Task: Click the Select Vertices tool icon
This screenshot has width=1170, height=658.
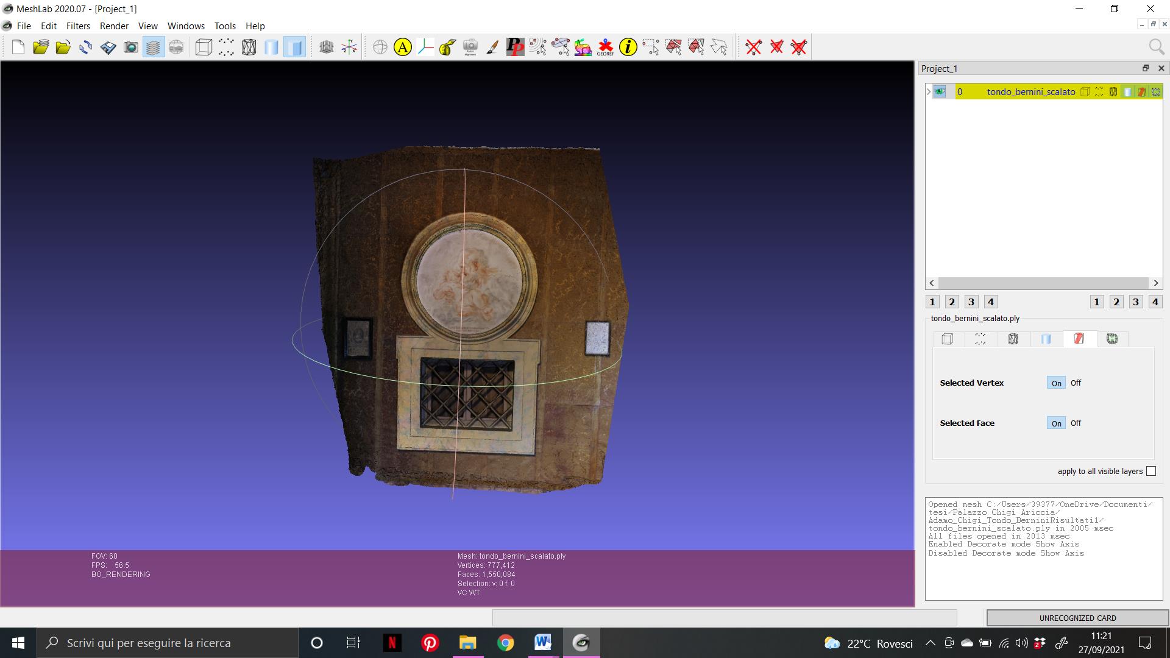Action: (651, 47)
